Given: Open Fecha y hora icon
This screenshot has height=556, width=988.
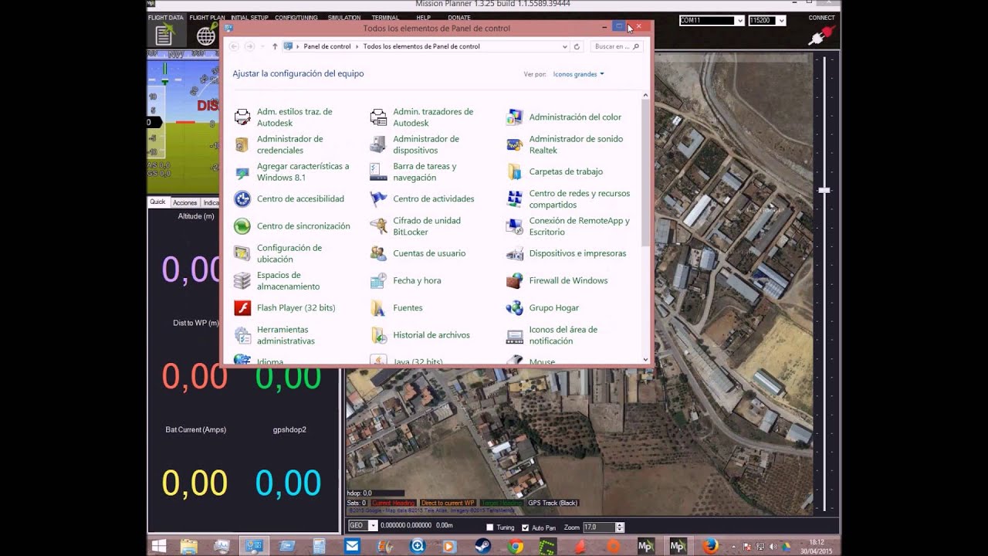Looking at the screenshot, I should tap(378, 280).
